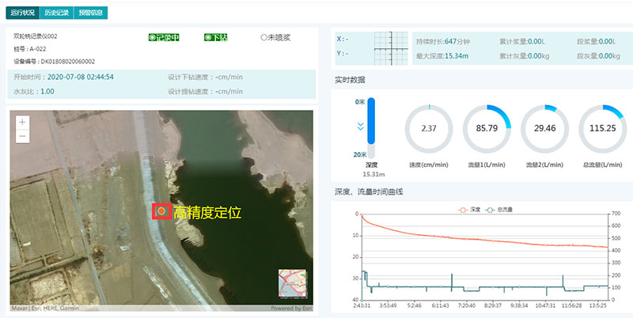This screenshot has width=633, height=318.
Task: Click the 2:43:31 time label on chart axis
Action: pyautogui.click(x=362, y=305)
